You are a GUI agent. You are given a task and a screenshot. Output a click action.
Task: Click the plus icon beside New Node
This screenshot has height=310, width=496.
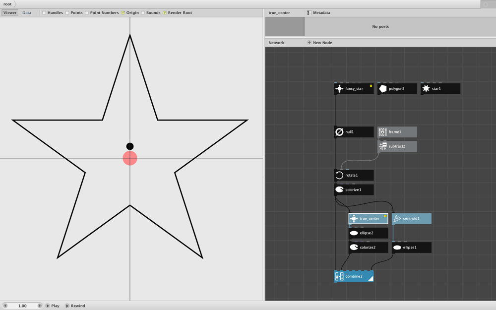[309, 43]
